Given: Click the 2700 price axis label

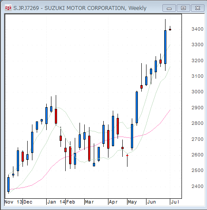Looking at the screenshot, I should coord(197,139).
